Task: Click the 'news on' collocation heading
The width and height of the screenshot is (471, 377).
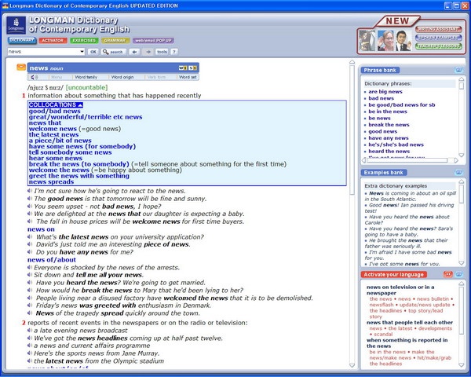Action: [41, 229]
